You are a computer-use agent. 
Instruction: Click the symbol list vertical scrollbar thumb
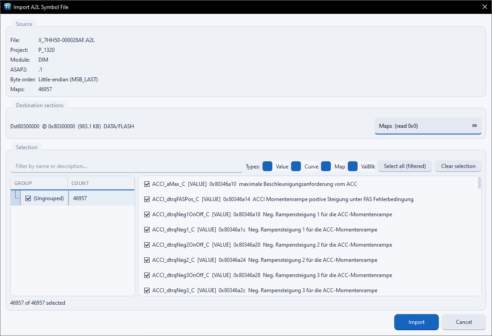click(479, 183)
